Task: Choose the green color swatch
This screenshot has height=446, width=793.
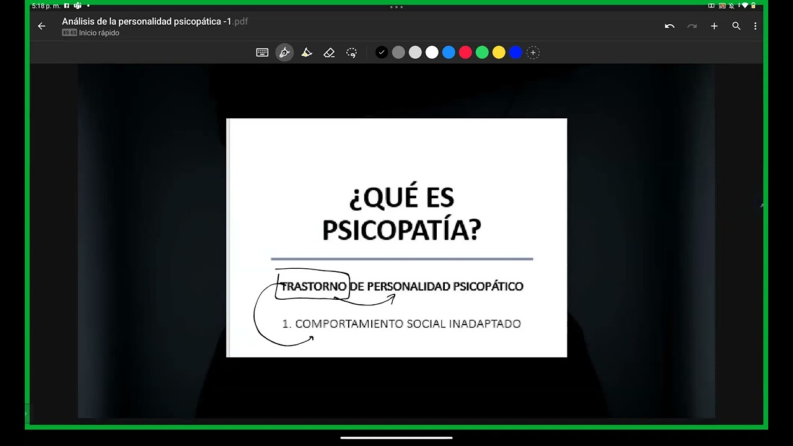Action: [x=482, y=53]
